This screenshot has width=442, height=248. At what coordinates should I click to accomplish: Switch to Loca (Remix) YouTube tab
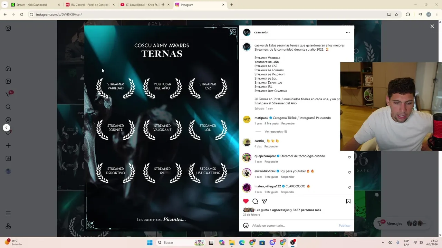(x=144, y=5)
